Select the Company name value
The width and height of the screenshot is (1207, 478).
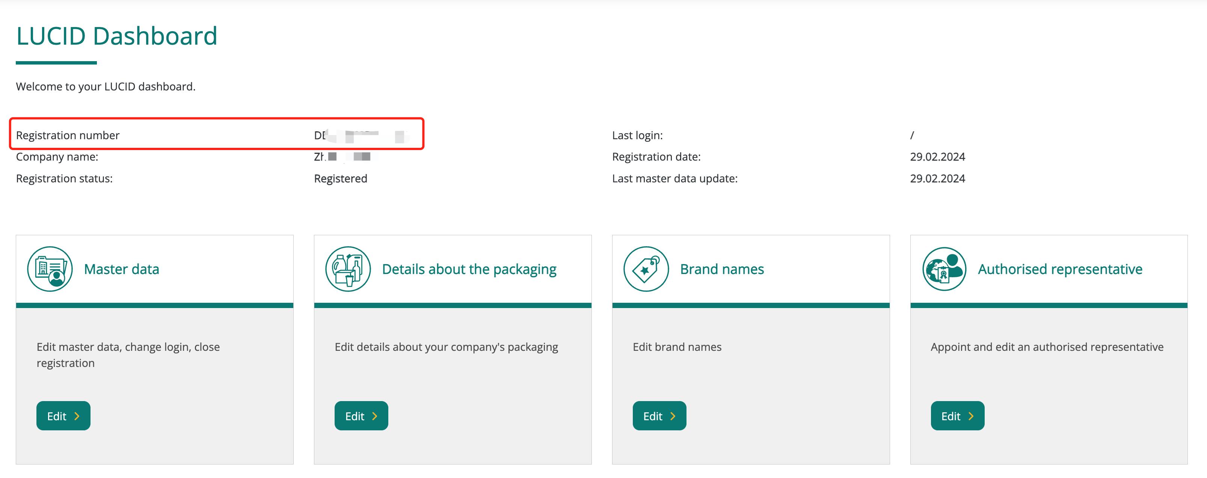pos(343,157)
